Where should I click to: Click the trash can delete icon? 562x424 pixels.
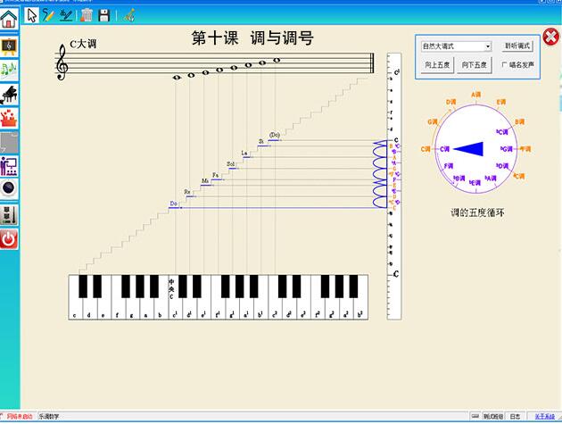(x=87, y=14)
